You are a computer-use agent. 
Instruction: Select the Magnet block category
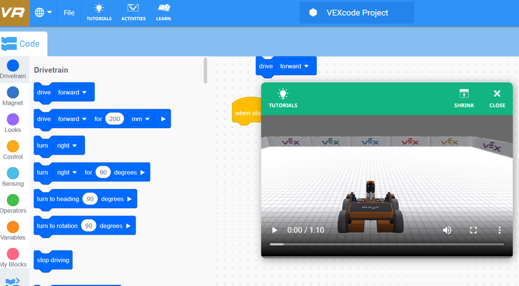[12, 96]
